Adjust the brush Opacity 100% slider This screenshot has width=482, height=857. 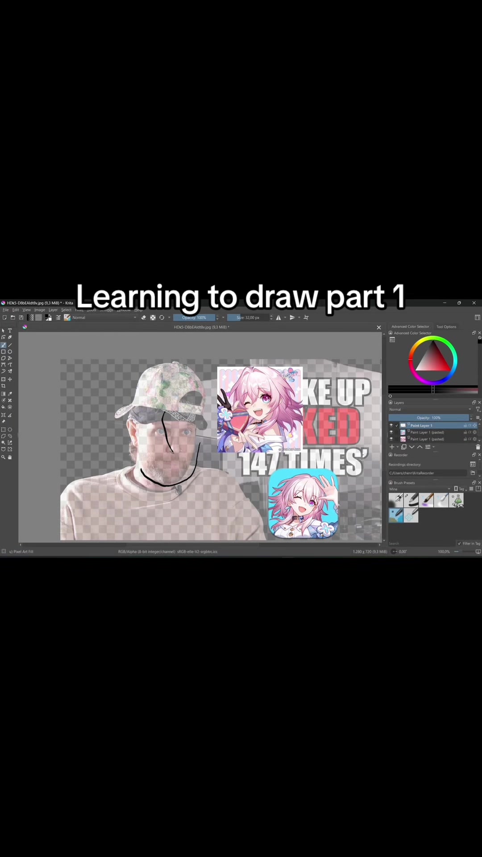coord(194,317)
